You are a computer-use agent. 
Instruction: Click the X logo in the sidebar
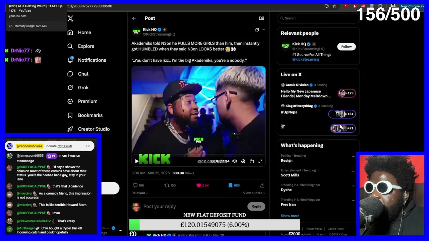click(x=70, y=19)
